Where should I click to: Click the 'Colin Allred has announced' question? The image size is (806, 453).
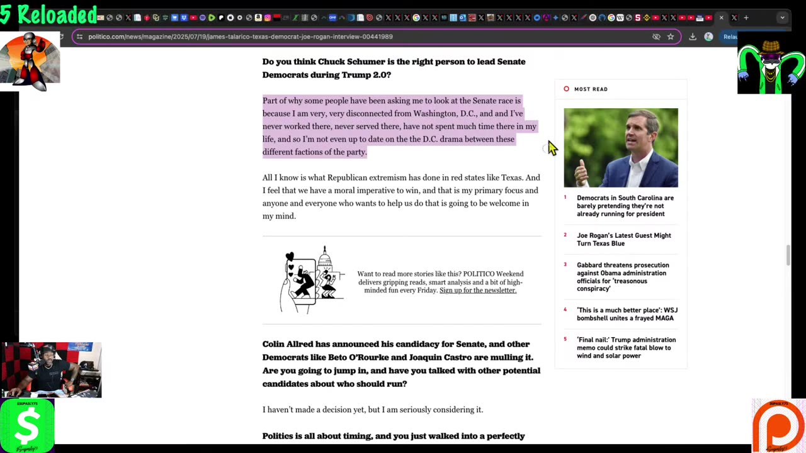[x=401, y=364]
